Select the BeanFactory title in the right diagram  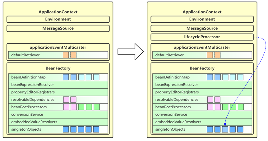coord(202,68)
